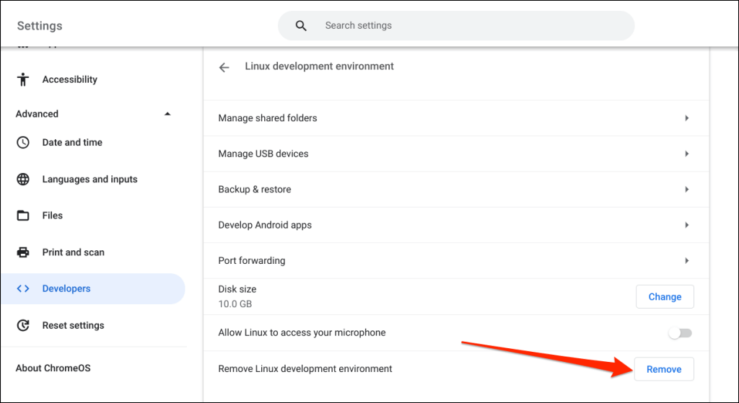Click the search magnifier icon
The image size is (739, 403).
tap(302, 25)
